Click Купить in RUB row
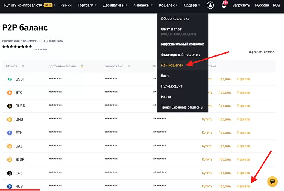Image resolution: width=284 pixels, height=191 pixels. pyautogui.click(x=207, y=186)
